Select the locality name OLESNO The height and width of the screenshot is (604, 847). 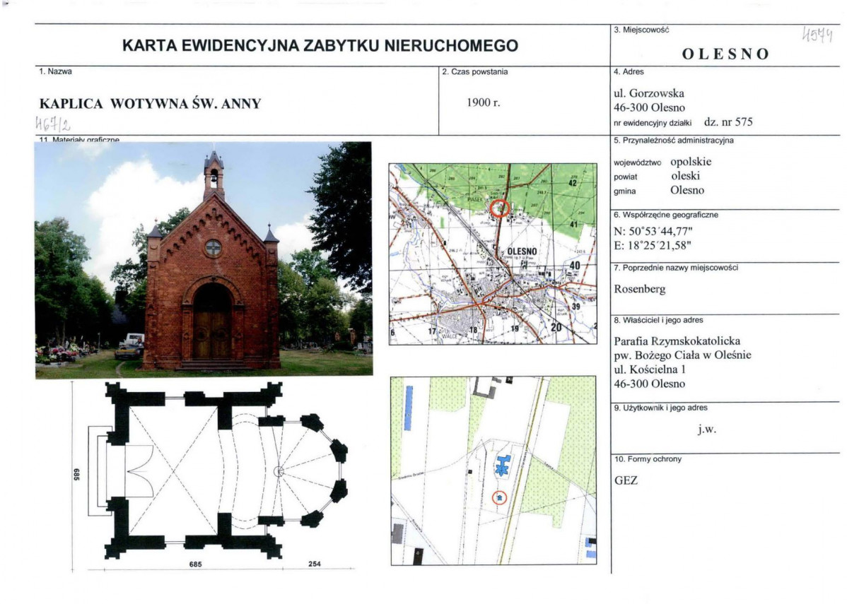(x=725, y=54)
